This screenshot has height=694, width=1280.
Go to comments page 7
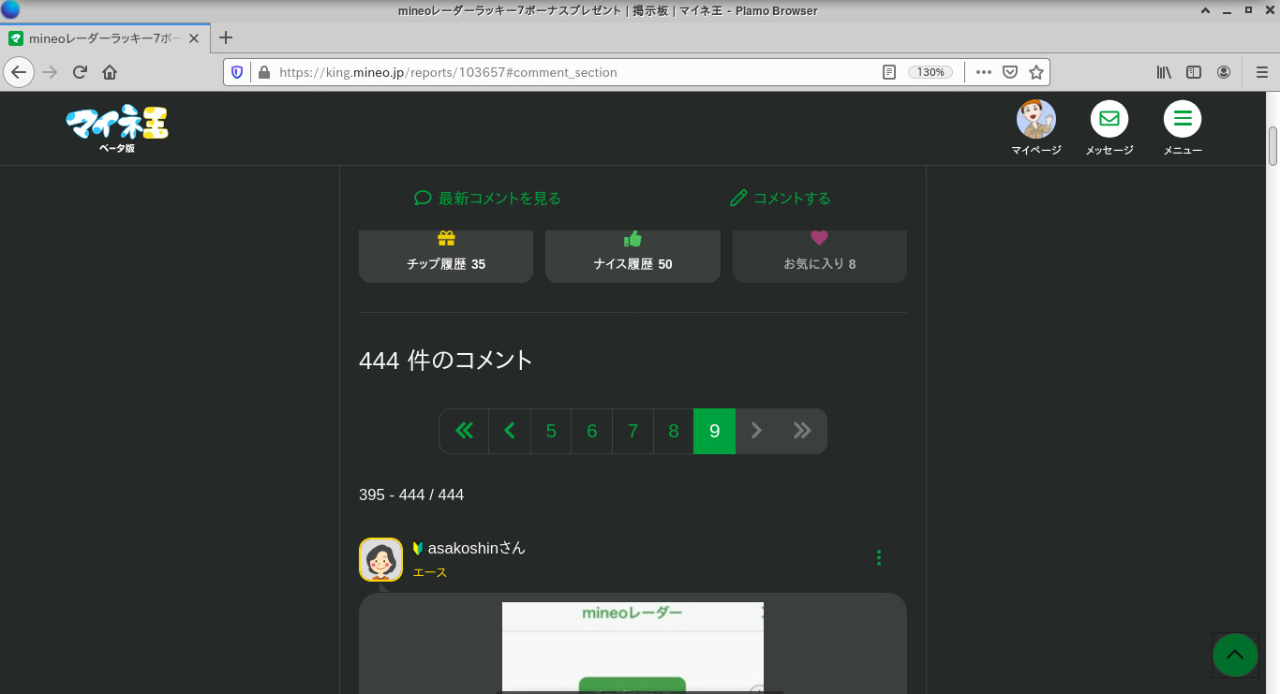tap(633, 431)
